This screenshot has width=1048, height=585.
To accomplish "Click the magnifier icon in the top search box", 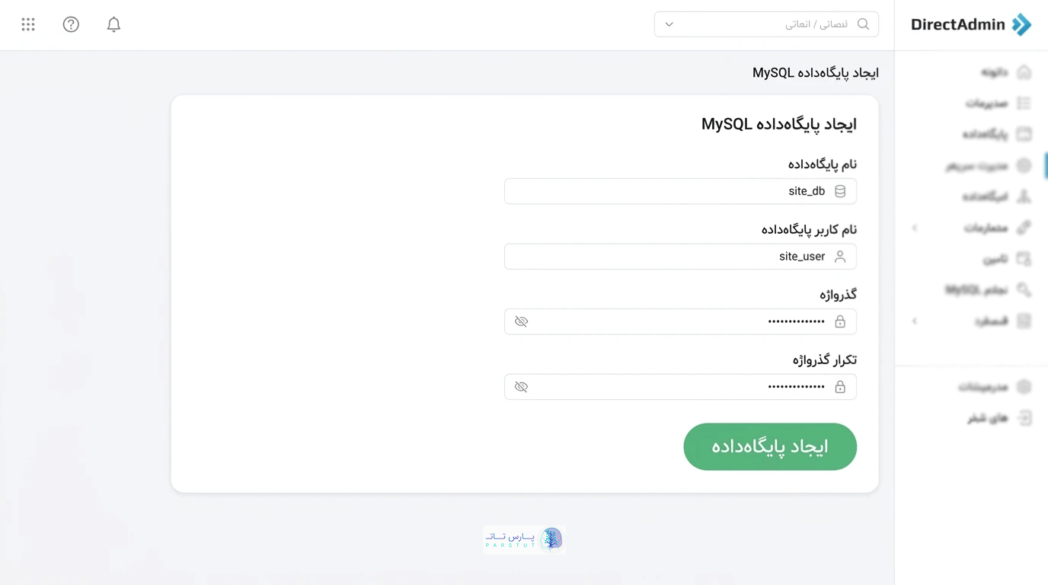I will pos(863,24).
